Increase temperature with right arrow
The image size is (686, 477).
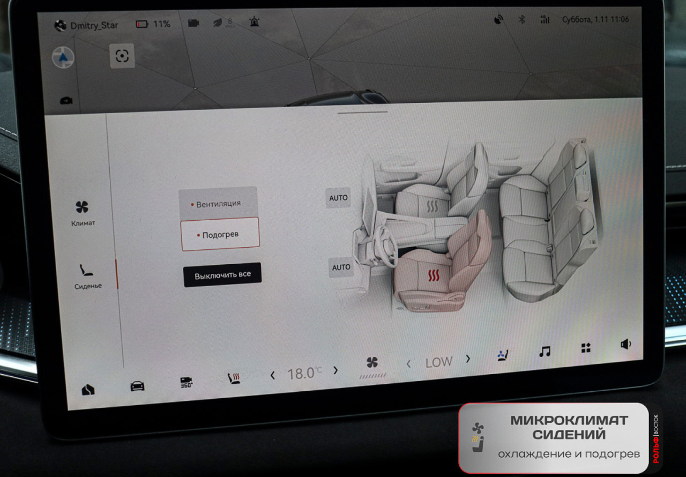tap(335, 370)
